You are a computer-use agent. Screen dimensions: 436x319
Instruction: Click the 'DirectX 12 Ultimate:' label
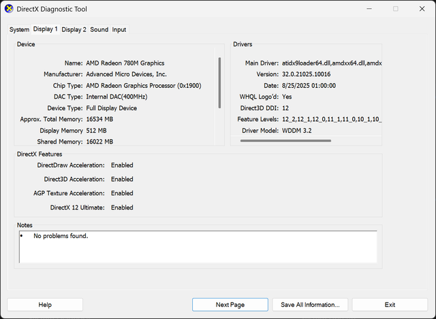[x=77, y=207]
